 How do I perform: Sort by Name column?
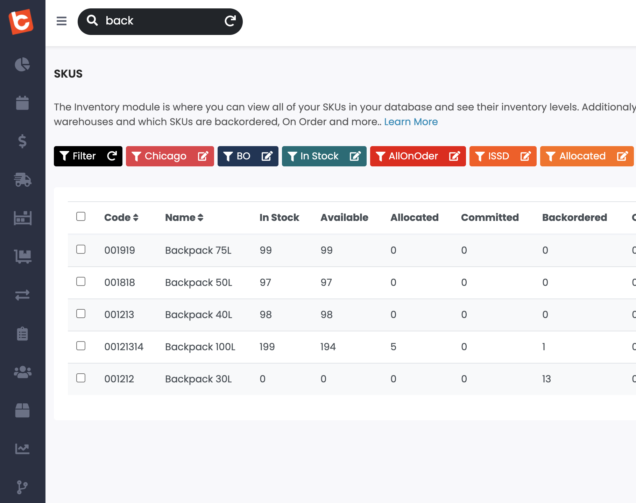184,217
